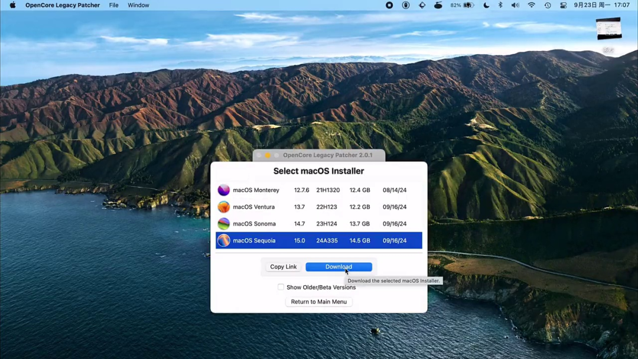Click version 12.7.6 cell
This screenshot has width=638, height=359.
[x=301, y=190]
